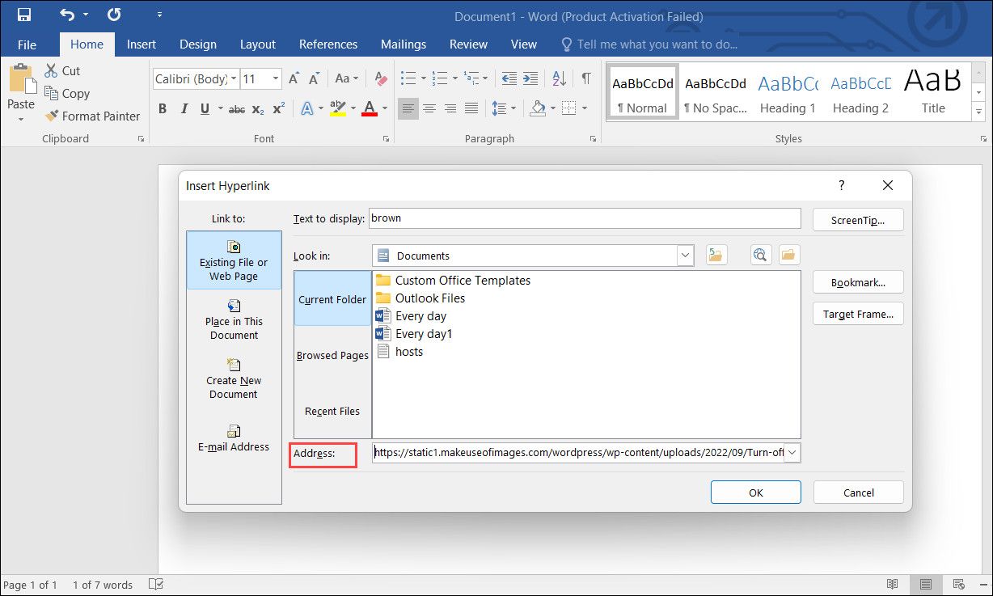Image resolution: width=993 pixels, height=596 pixels.
Task: Click Clear All Formatting eraser icon
Action: pyautogui.click(x=382, y=78)
